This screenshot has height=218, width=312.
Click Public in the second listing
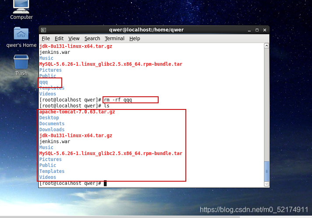pyautogui.click(x=48, y=165)
